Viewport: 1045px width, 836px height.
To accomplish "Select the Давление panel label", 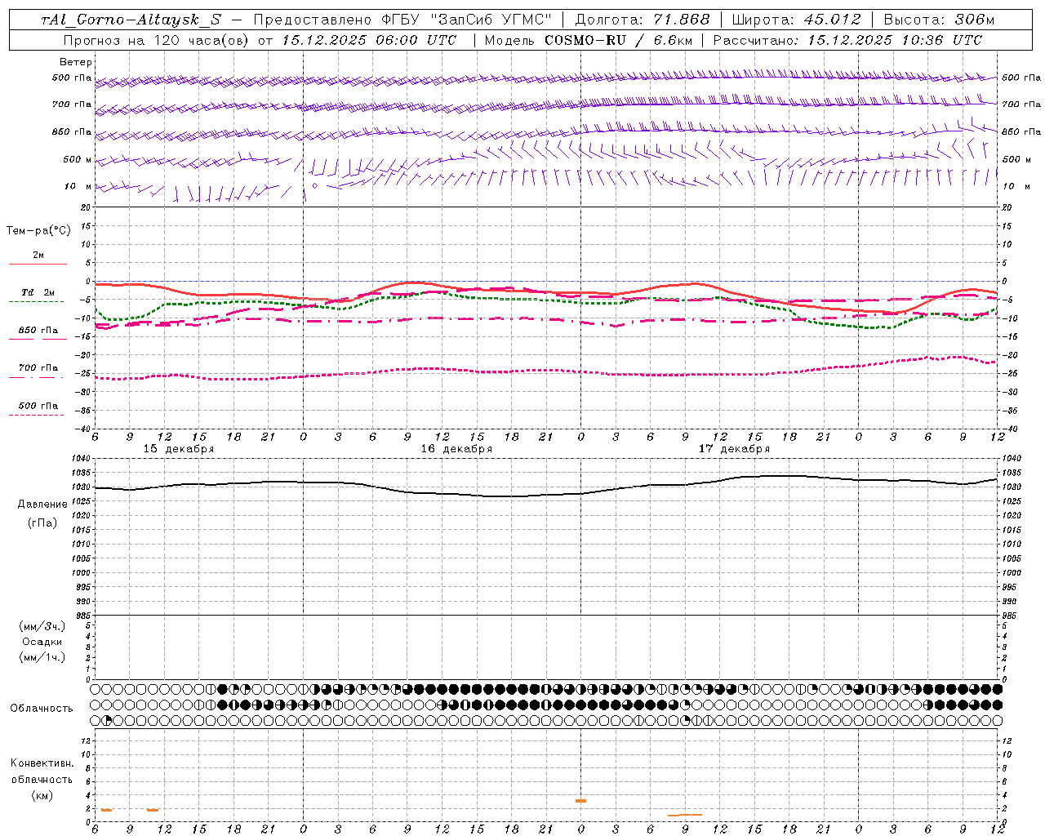I will pos(42,505).
